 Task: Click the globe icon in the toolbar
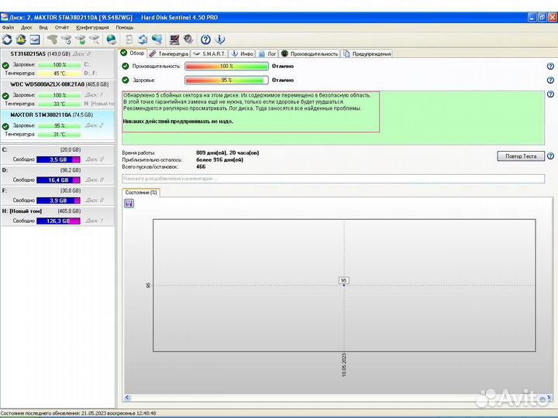[x=112, y=39]
